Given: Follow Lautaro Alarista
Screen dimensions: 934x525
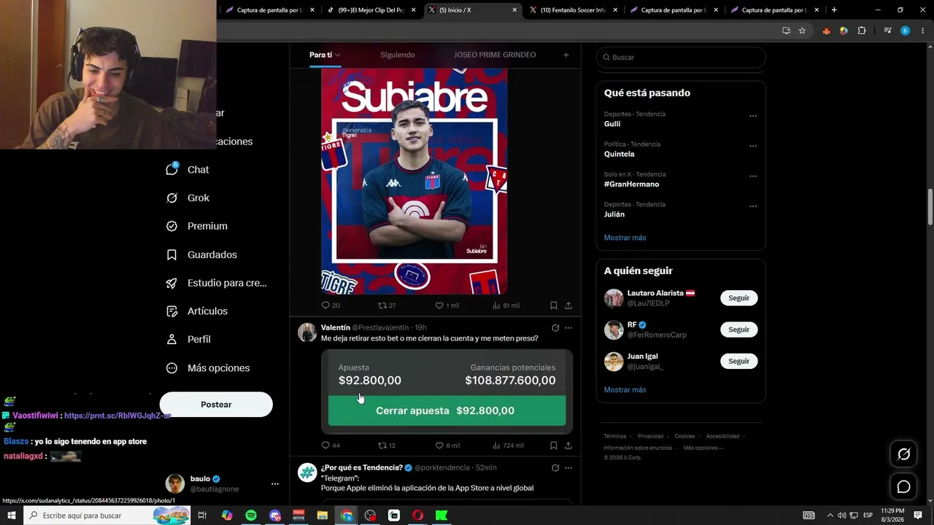Looking at the screenshot, I should [x=738, y=298].
